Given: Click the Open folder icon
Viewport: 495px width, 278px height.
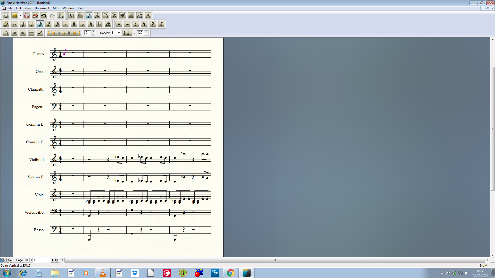Looking at the screenshot, I should pos(15,16).
